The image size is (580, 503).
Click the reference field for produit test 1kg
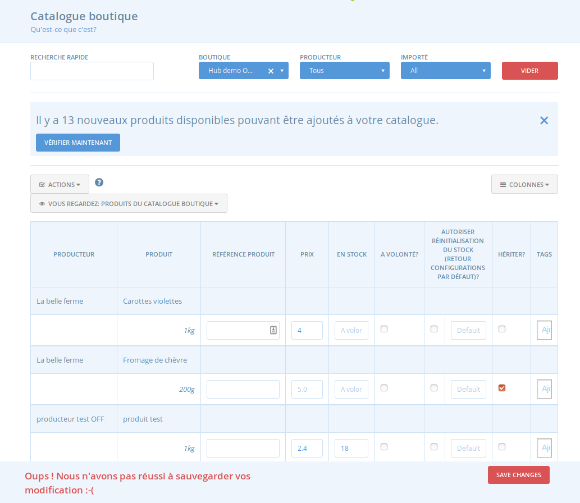pos(243,448)
